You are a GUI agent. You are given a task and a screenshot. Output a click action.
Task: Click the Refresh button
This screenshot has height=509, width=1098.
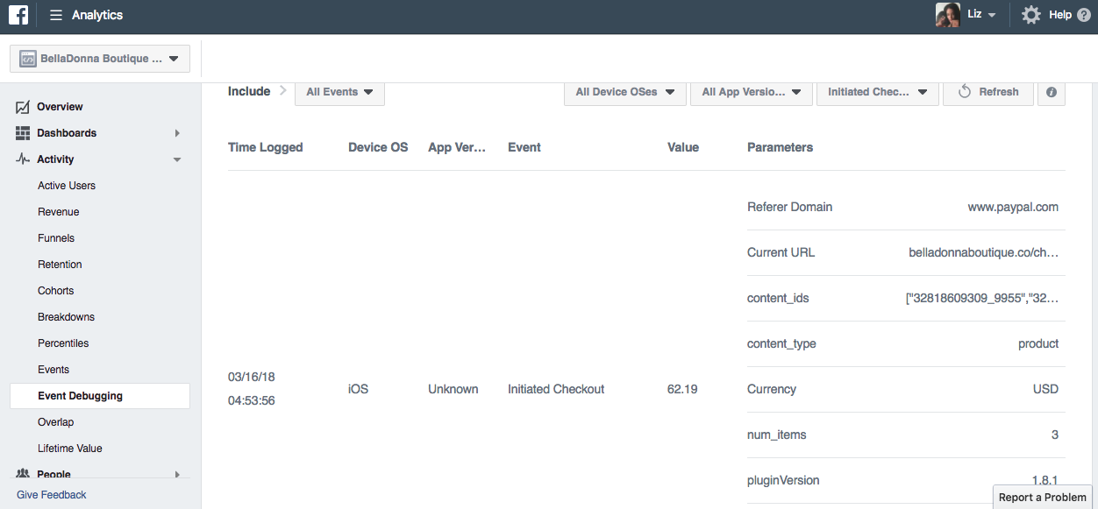pos(987,92)
